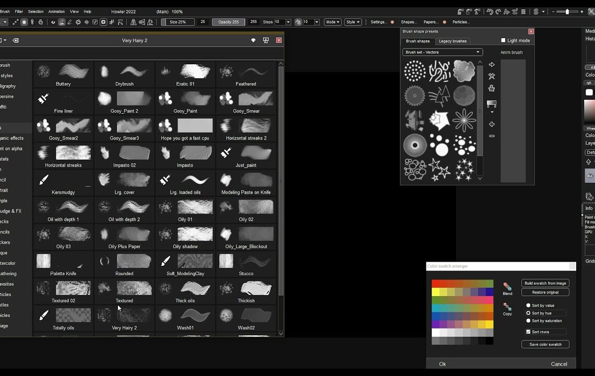Uncheck the Sort rows checkbox
This screenshot has height=376, width=595.
(x=528, y=332)
